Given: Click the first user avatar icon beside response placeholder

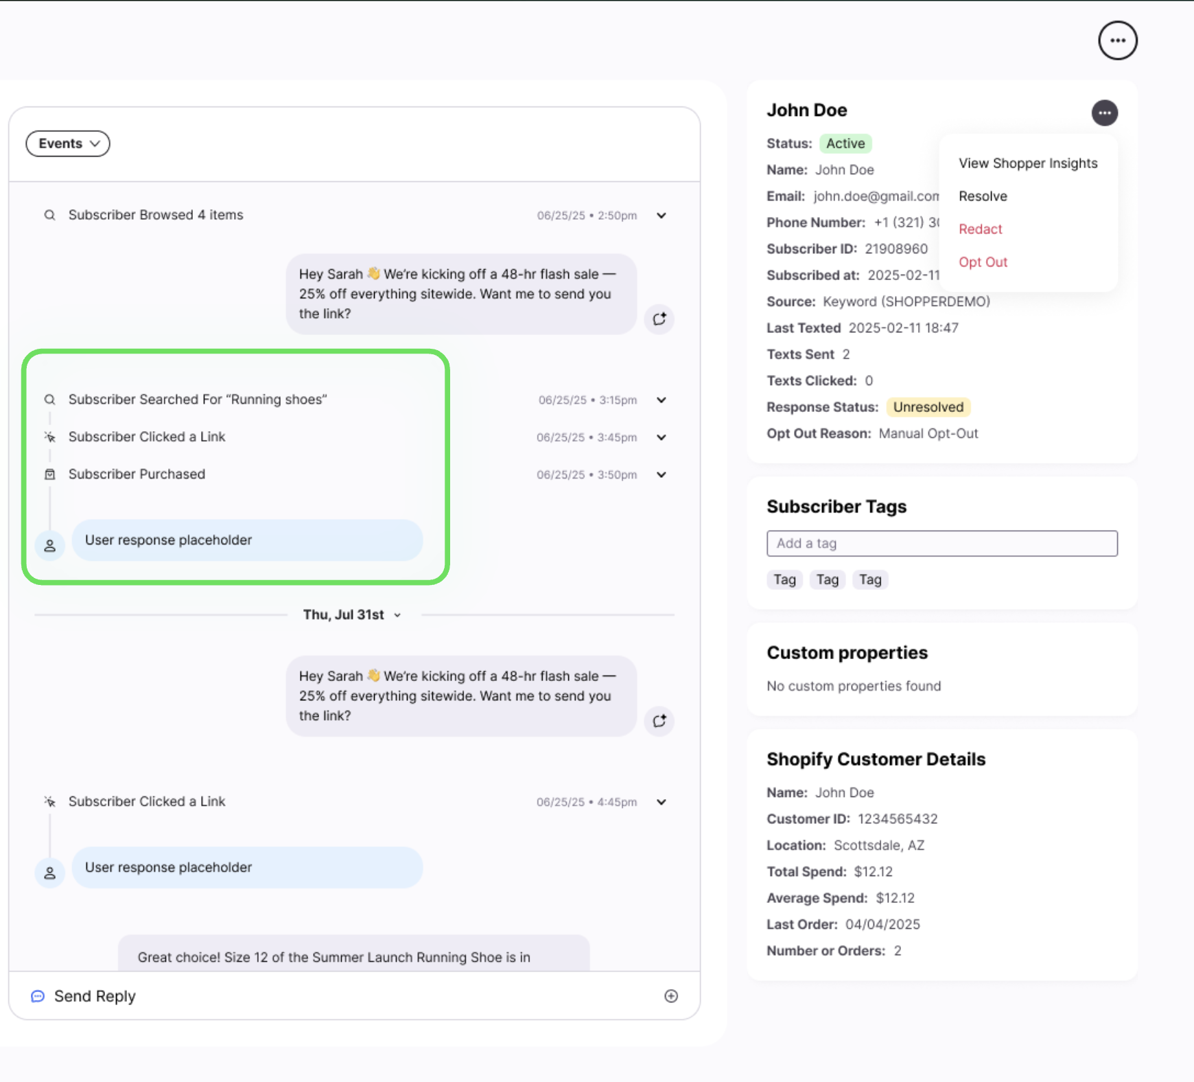Looking at the screenshot, I should tap(50, 546).
